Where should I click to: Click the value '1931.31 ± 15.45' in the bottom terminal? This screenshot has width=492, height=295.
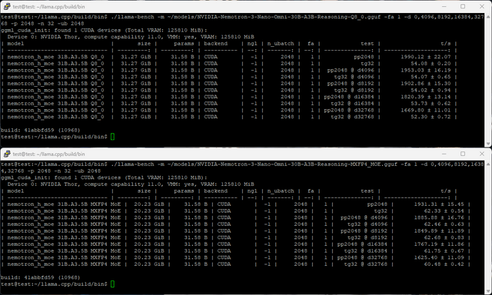[439, 204]
